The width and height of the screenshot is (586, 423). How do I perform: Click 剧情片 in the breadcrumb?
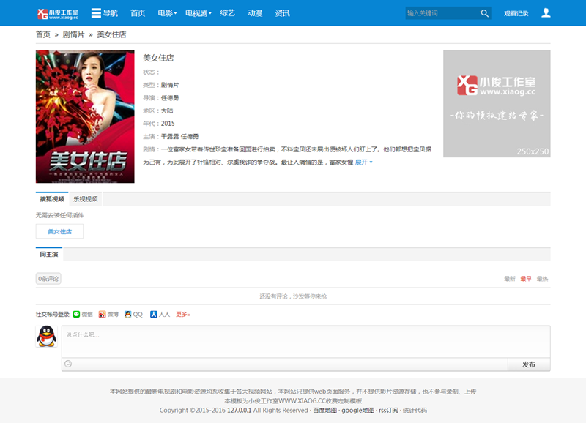click(73, 34)
